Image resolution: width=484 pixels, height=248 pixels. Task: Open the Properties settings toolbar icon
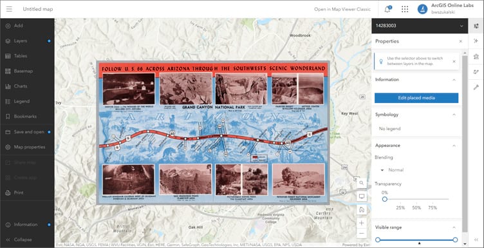(476, 26)
